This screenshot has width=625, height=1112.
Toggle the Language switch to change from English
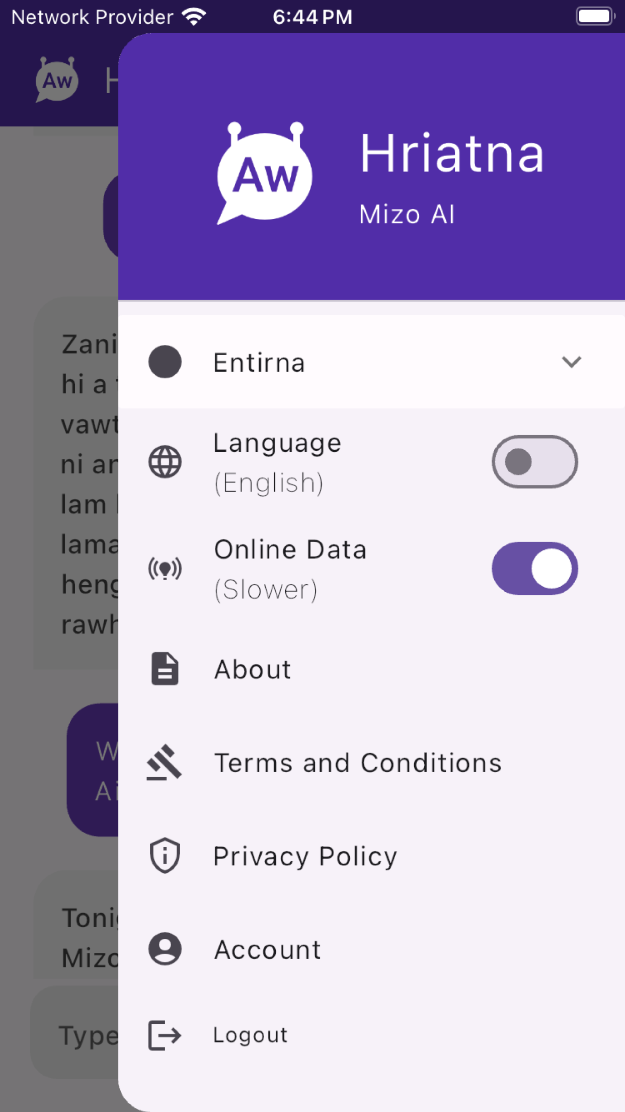pyautogui.click(x=535, y=462)
